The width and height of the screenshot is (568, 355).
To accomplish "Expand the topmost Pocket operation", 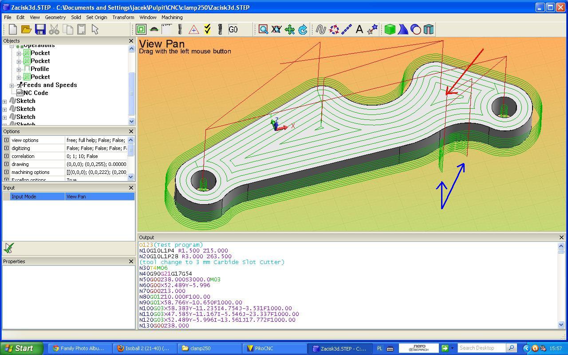I will (x=19, y=53).
